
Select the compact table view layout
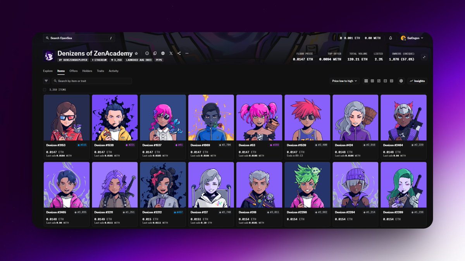pos(392,81)
